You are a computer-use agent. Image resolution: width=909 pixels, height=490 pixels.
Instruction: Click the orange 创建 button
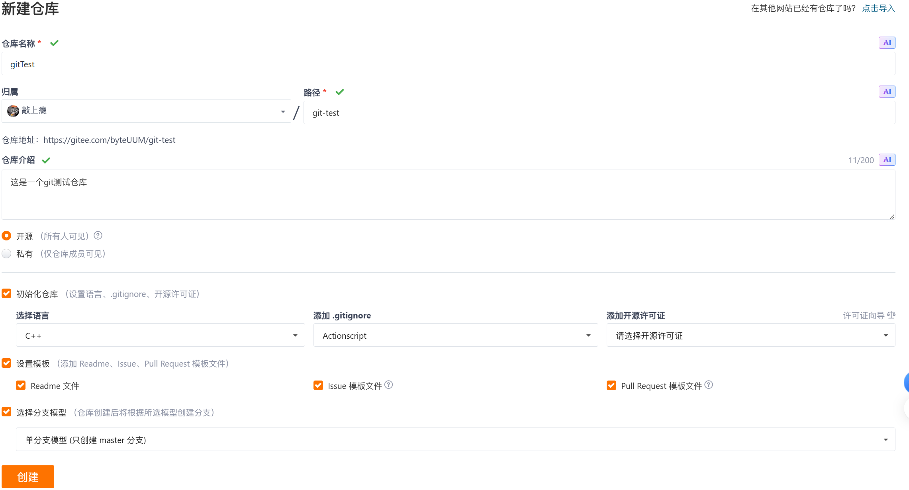(28, 476)
